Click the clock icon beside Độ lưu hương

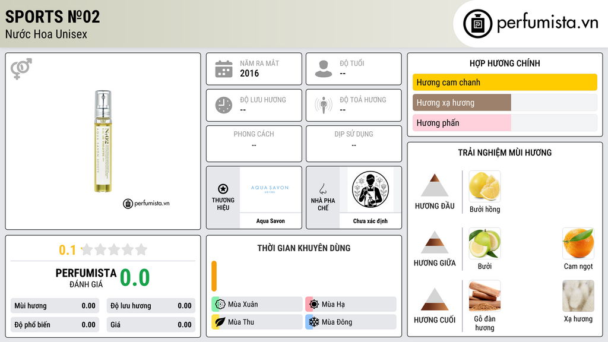[224, 105]
